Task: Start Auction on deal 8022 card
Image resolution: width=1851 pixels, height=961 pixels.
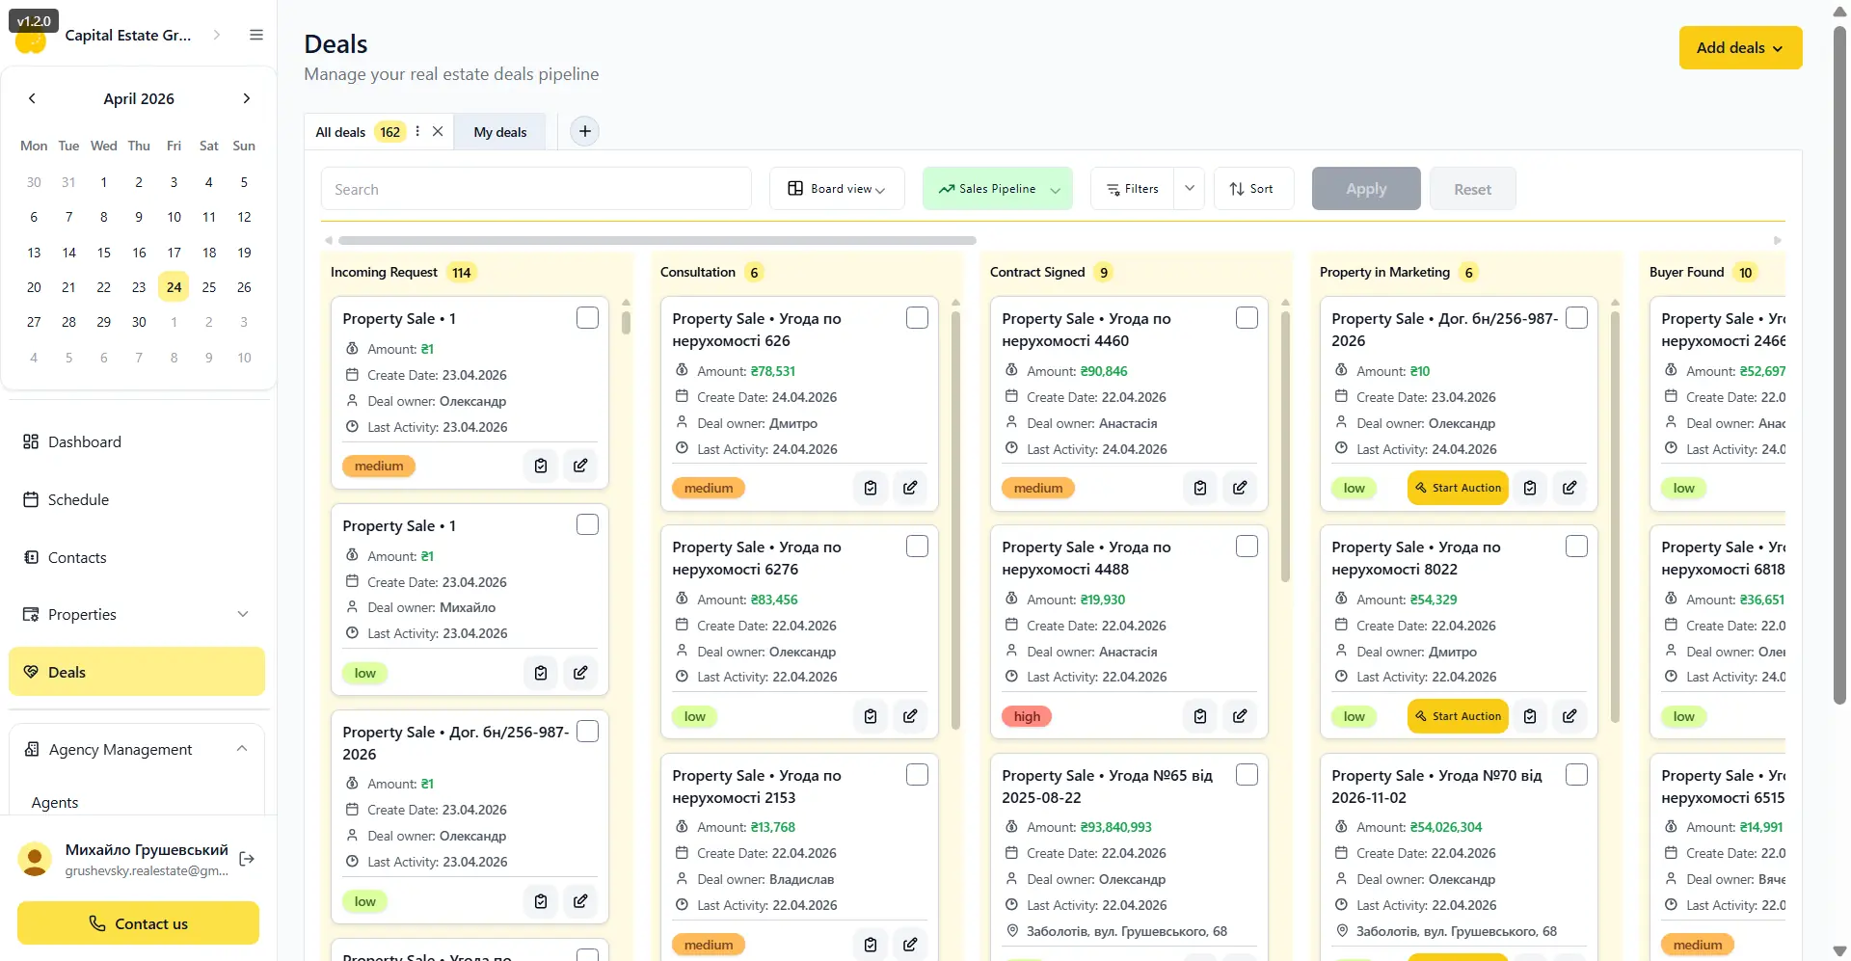Action: pos(1458,716)
